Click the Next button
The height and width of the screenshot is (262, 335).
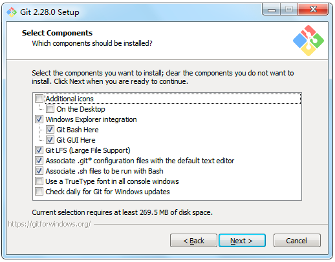[242, 241]
